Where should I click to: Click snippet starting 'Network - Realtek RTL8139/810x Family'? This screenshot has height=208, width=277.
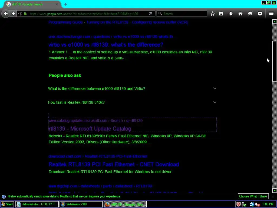pyautogui.click(x=127, y=139)
